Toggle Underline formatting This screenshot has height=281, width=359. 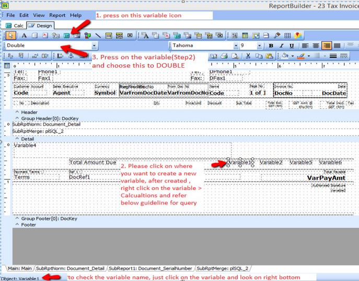(x=291, y=46)
